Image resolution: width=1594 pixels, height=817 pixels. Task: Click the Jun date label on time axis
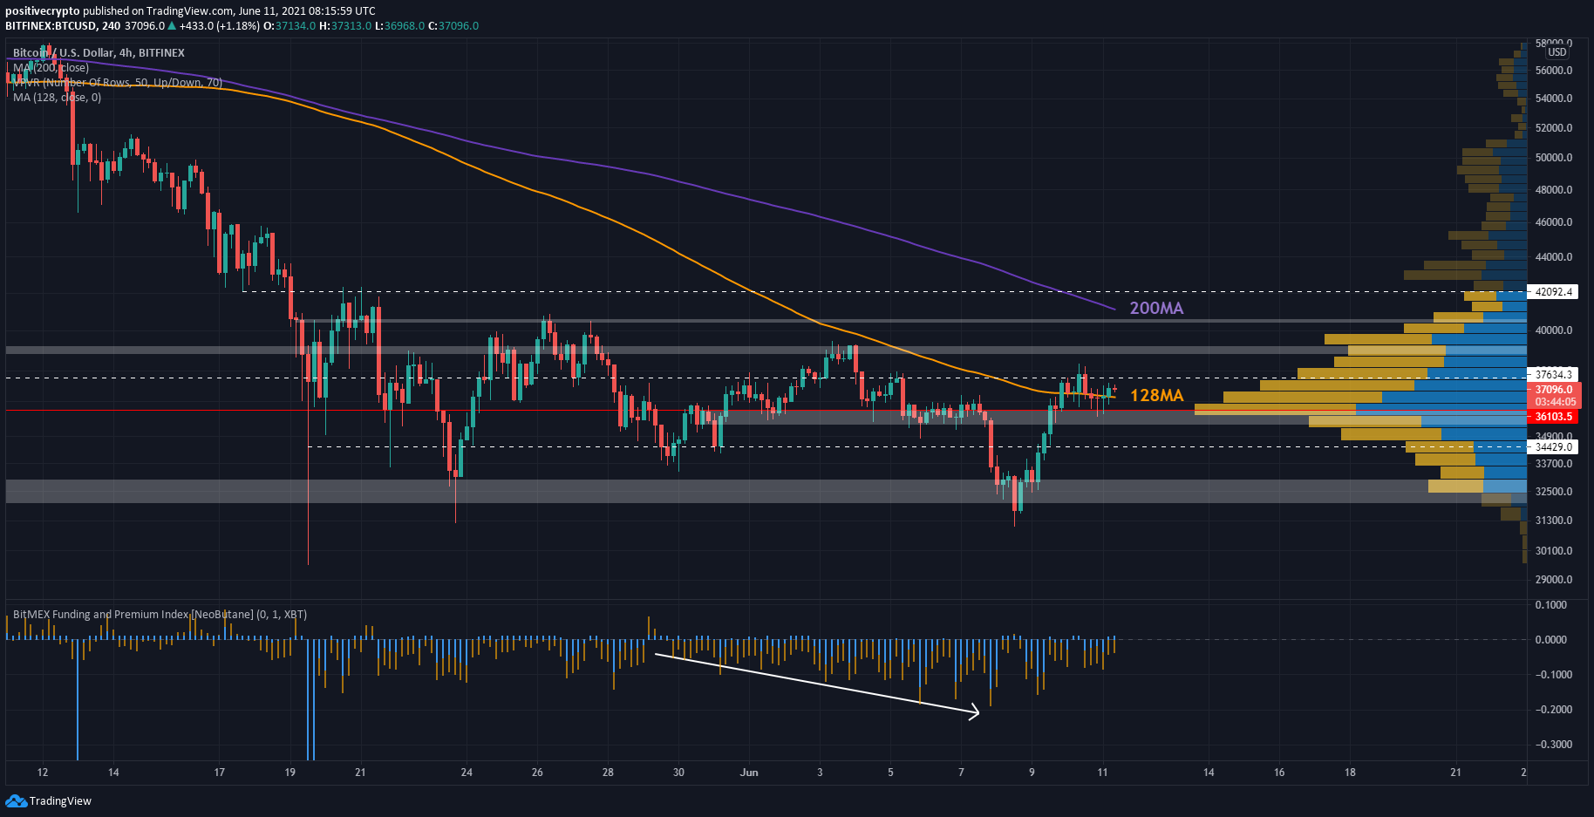(x=749, y=773)
